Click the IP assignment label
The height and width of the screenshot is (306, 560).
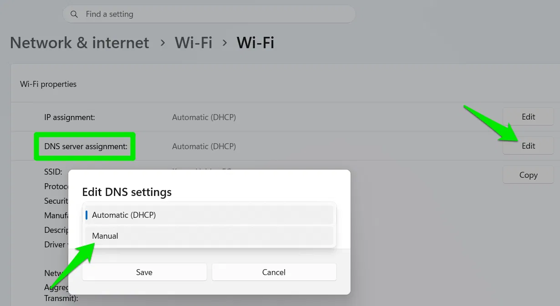tap(70, 117)
